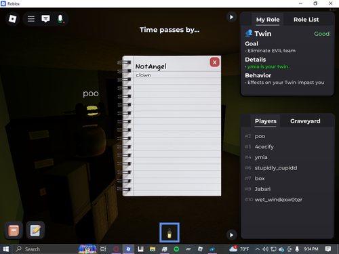The image size is (339, 254).
Task: Click the poo player nametag in scene
Action: click(x=91, y=93)
